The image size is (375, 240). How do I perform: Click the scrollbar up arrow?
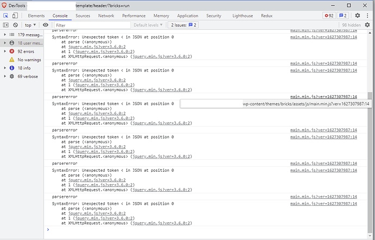(x=370, y=33)
